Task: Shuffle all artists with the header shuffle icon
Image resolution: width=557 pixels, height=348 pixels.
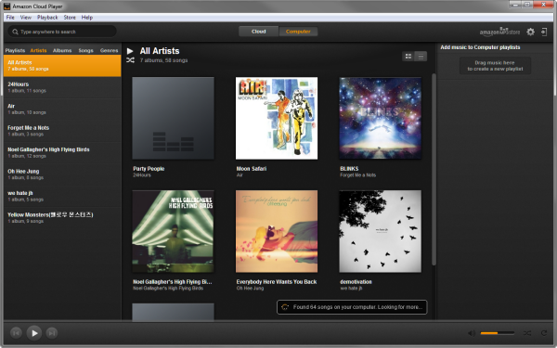Action: 130,60
